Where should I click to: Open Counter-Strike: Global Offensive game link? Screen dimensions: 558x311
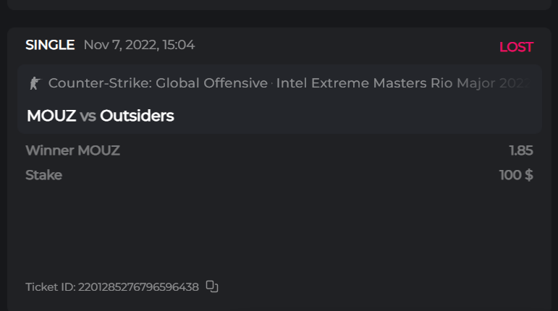[158, 83]
